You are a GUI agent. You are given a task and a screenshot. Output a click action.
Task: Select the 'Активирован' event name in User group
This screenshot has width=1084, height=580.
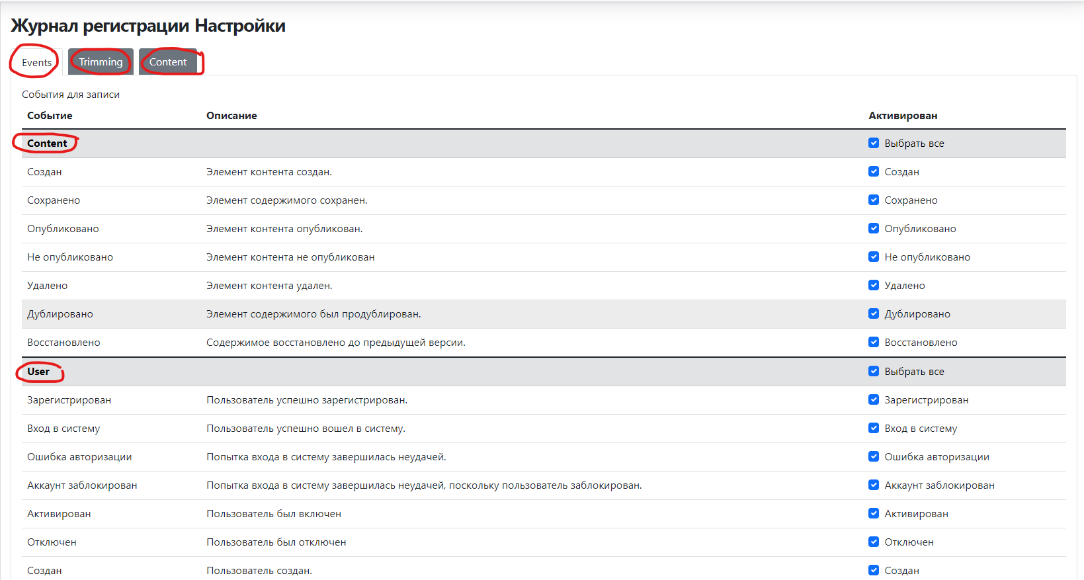click(x=59, y=514)
